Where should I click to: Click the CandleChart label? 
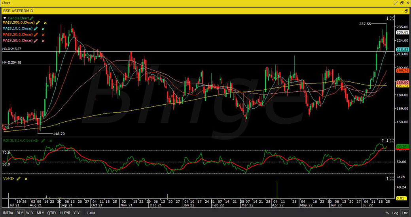[x=18, y=18]
